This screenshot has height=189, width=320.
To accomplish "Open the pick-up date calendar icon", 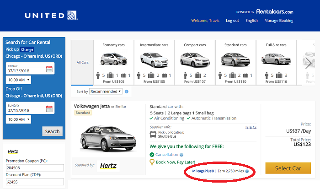I will 49,69.
